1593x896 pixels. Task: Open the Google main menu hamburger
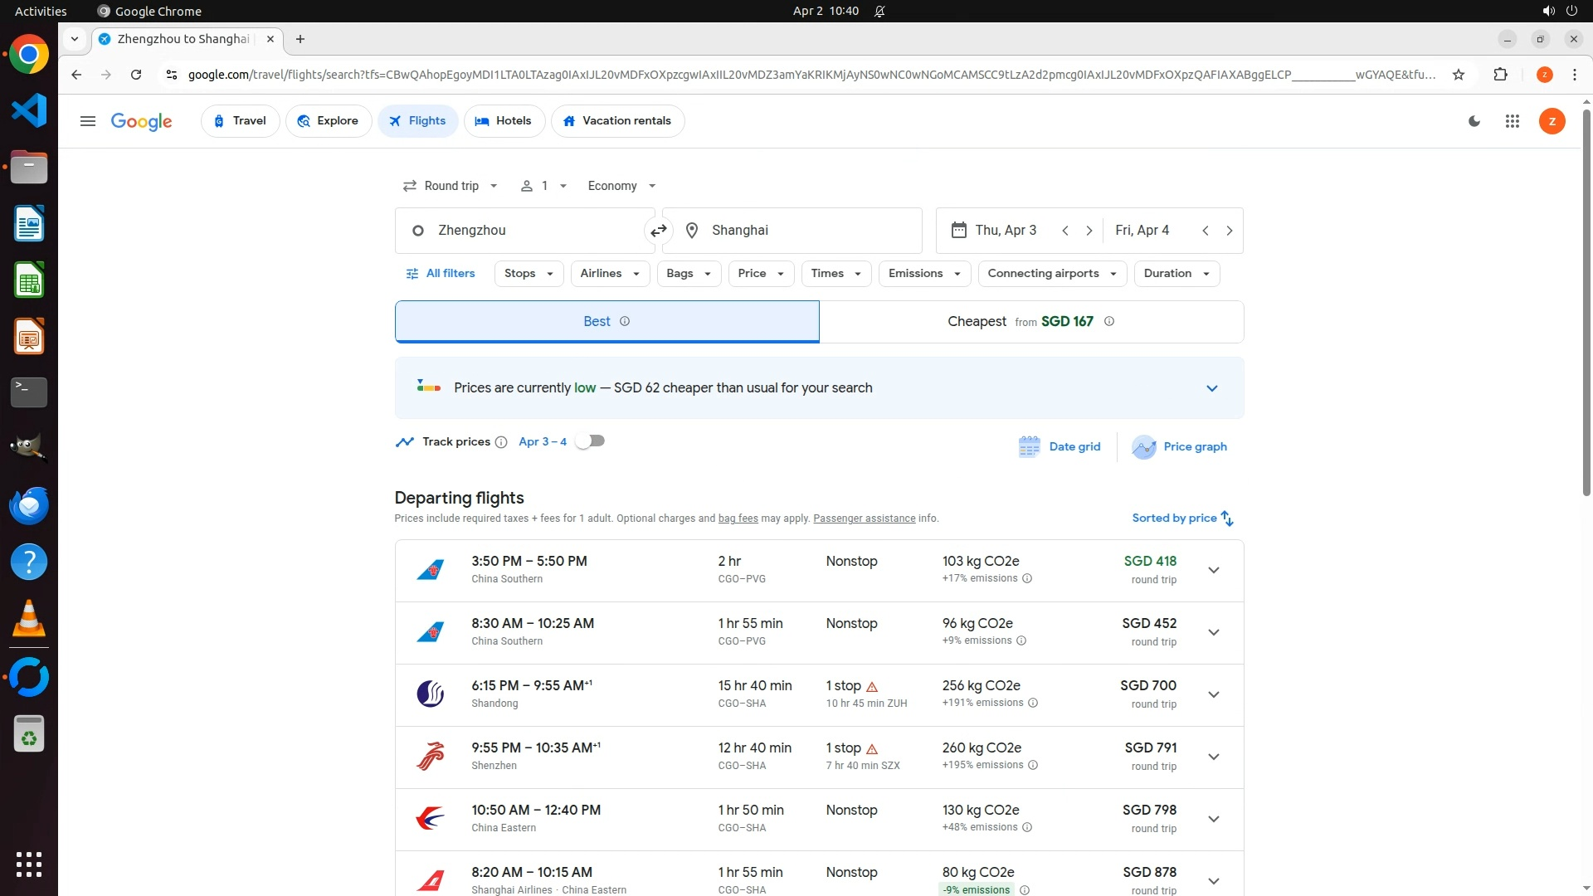coord(88,121)
